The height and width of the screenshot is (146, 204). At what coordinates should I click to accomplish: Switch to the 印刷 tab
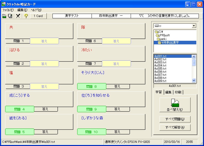tap(178, 92)
